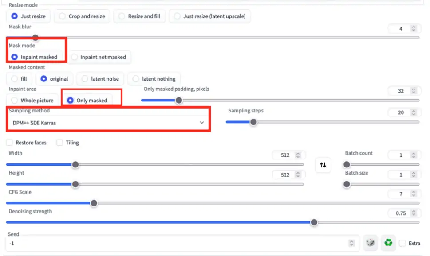Choose Just resize (latent upscale) option
Viewport: 430px width, 256px height.
pos(210,16)
